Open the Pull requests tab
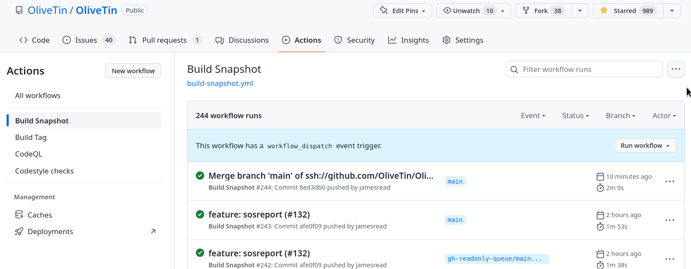Screen dimensions: 691x269 pyautogui.click(x=165, y=40)
